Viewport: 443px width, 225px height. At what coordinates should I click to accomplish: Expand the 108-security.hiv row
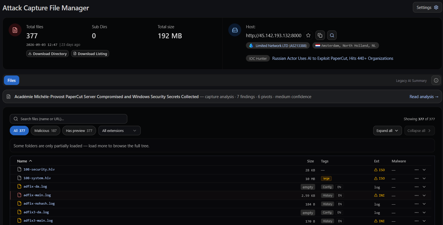tap(424, 170)
